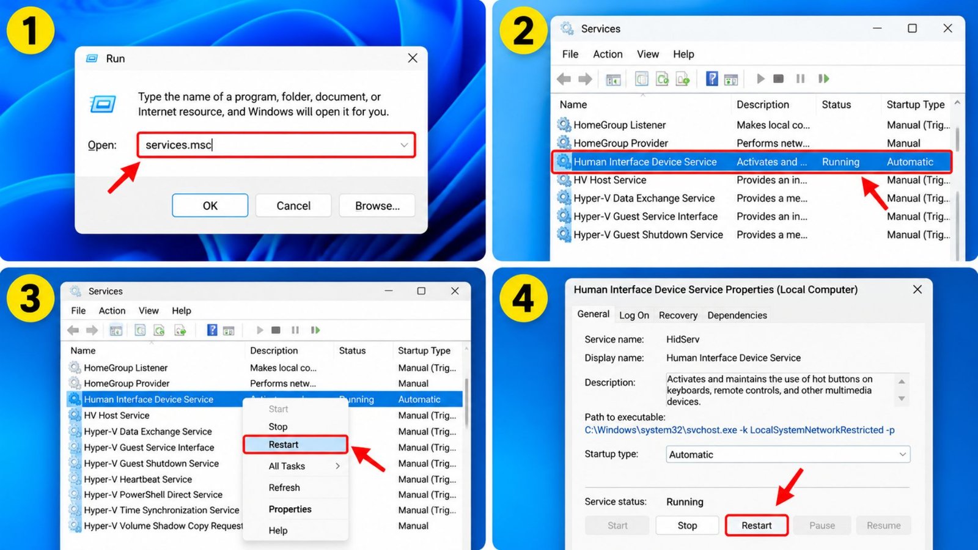Click scroll down arrow of Description box
Screen dimensions: 978x550
(902, 398)
